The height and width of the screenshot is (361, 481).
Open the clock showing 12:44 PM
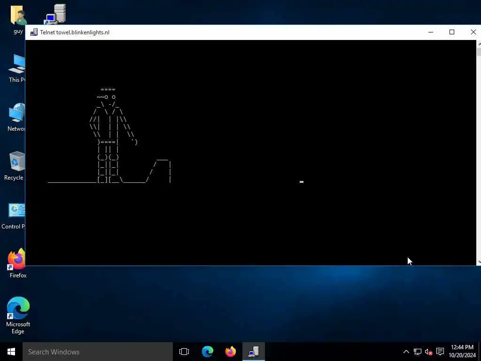pos(462,352)
